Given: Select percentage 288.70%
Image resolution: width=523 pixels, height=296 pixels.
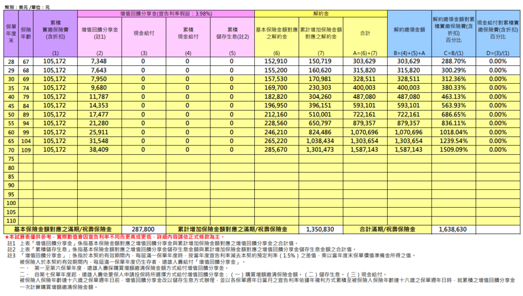Looking at the screenshot, I should tap(454, 61).
